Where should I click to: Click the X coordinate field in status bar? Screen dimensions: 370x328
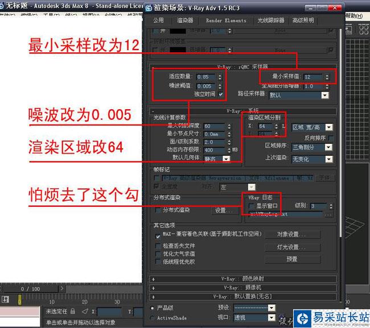109,312
